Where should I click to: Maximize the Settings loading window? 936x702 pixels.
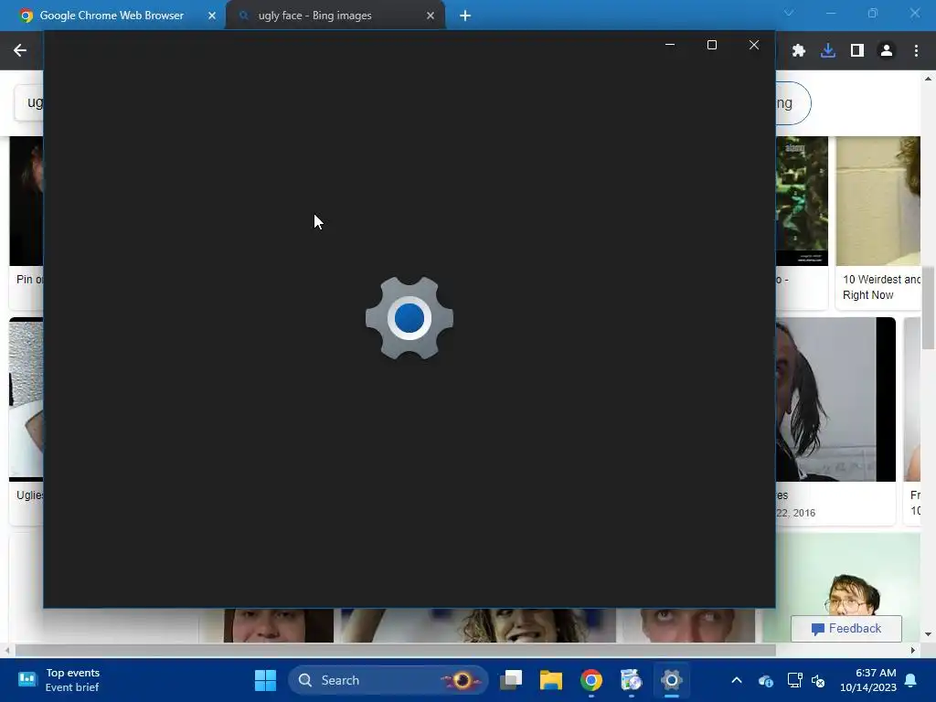click(x=711, y=45)
